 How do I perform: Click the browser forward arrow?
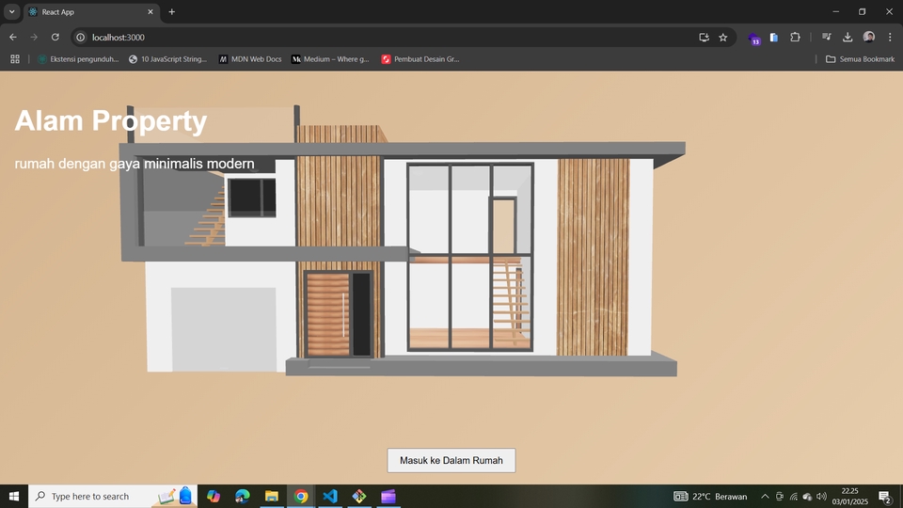coord(34,38)
